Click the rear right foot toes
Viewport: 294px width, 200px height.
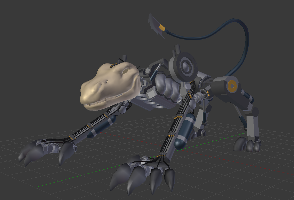pyautogui.click(x=250, y=147)
